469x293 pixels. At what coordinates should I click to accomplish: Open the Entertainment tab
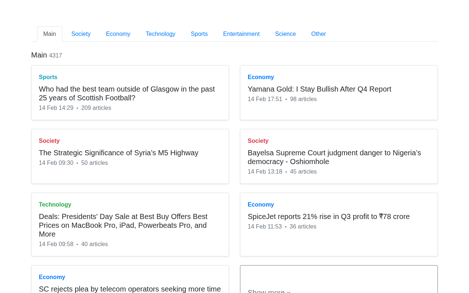241,34
